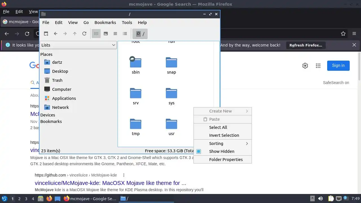Open file manager from taskbar quick launch
This screenshot has height=203, width=361.
click(x=41, y=199)
